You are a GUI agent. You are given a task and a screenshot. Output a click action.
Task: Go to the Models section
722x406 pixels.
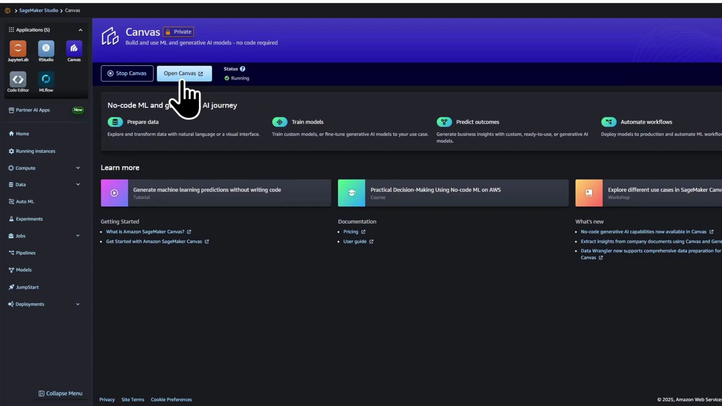[x=24, y=270]
